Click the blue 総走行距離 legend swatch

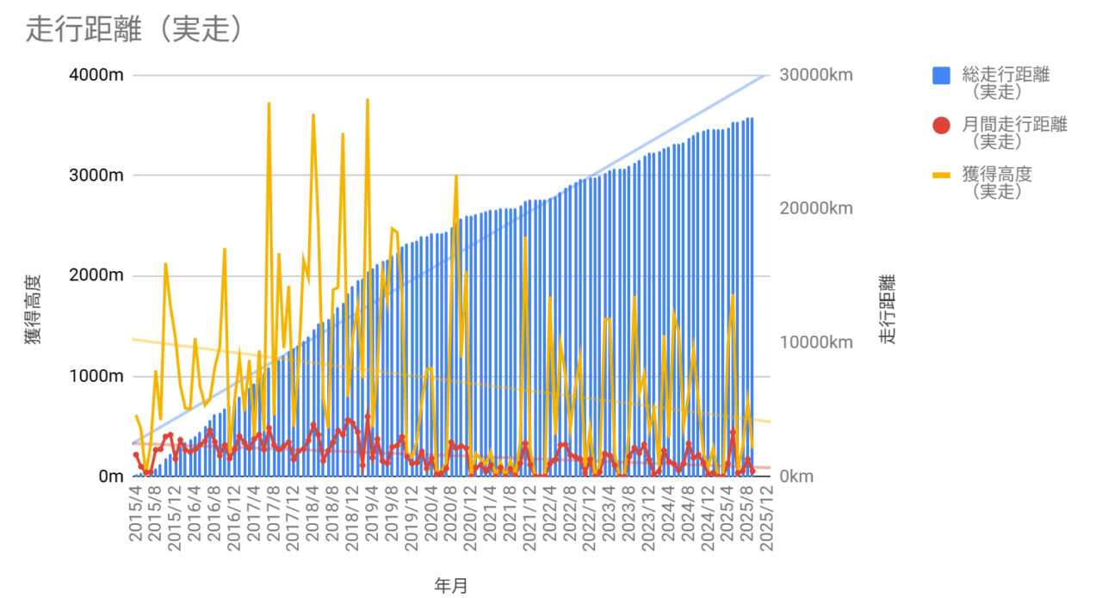(x=941, y=76)
